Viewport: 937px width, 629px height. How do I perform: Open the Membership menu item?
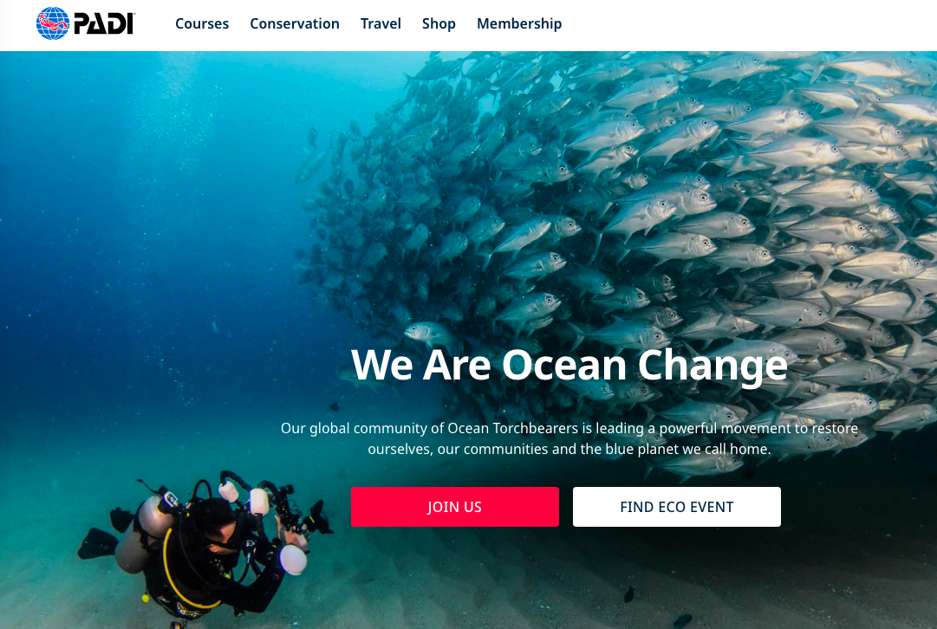click(x=519, y=24)
